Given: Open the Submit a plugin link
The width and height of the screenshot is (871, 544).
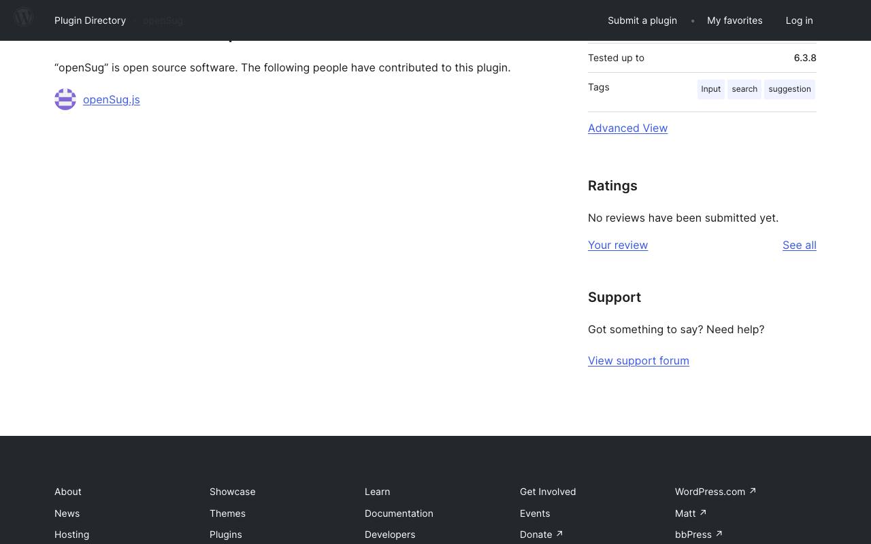Looking at the screenshot, I should tap(642, 20).
